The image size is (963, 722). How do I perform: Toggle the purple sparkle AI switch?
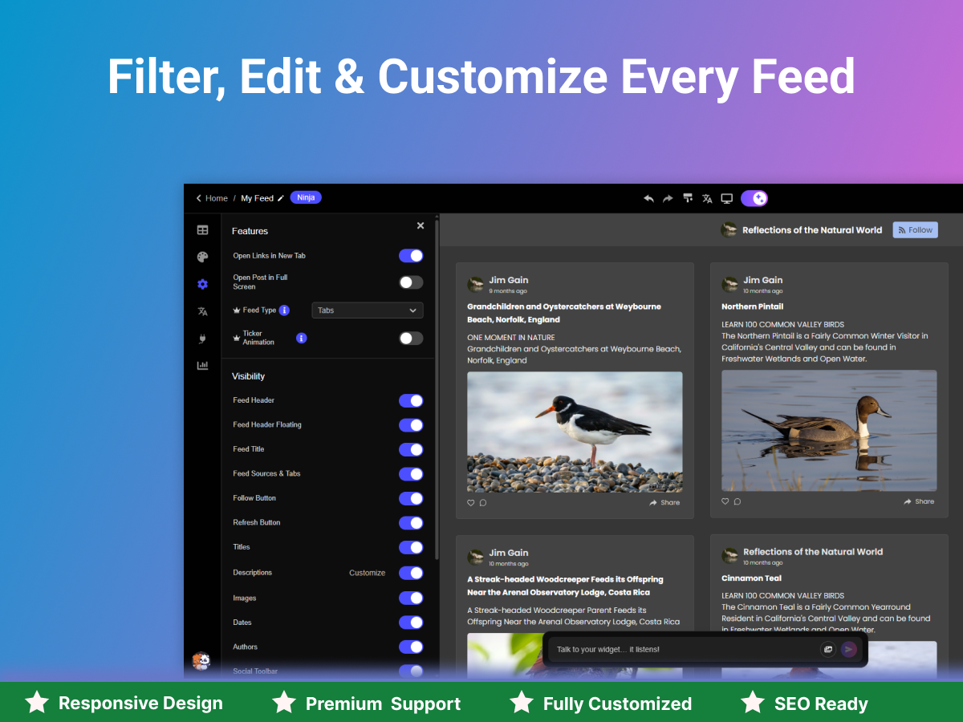pos(754,198)
